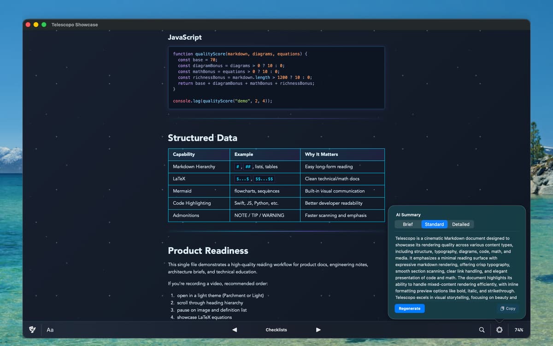Go to next section with right arrow

click(318, 330)
